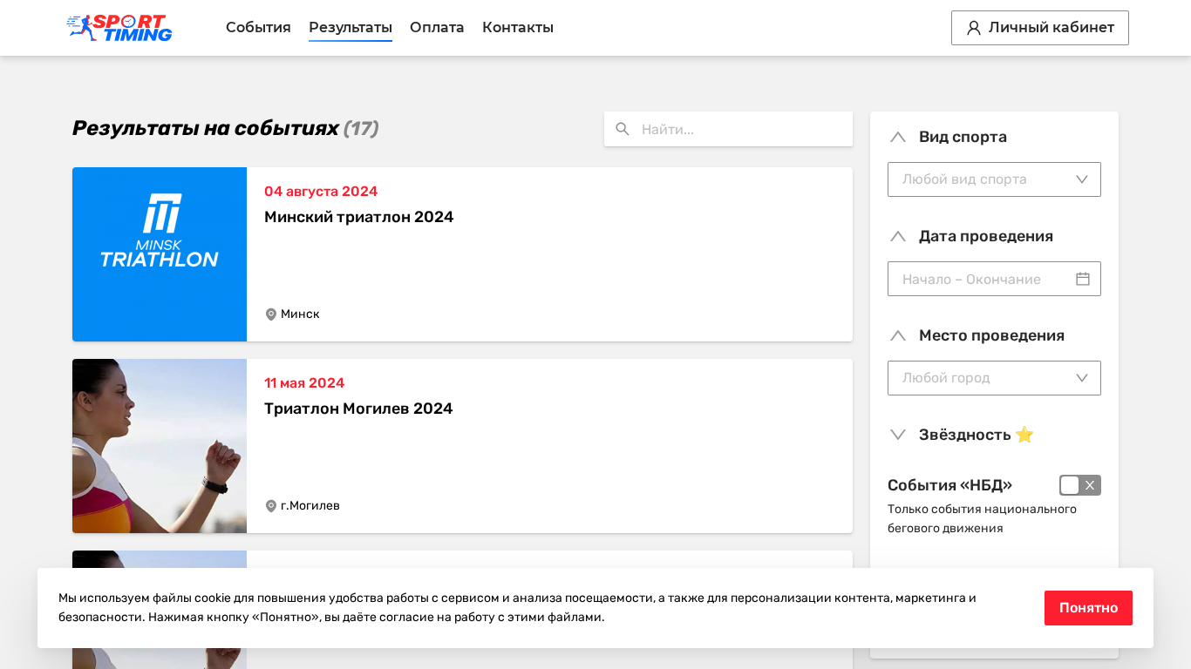
Task: Click the search magnifier icon
Action: [623, 129]
